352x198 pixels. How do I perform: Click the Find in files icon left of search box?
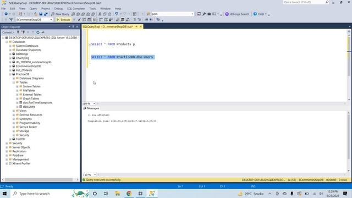click(x=148, y=14)
